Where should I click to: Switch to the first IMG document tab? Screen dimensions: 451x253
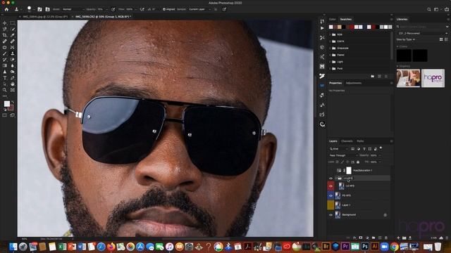(45, 17)
